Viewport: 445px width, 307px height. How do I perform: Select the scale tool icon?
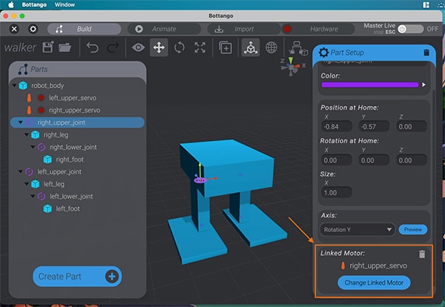pos(200,47)
